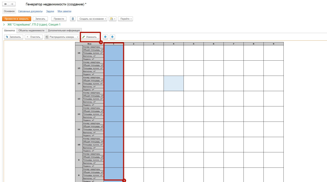Image resolution: width=327 pixels, height=182 pixels.
Task: Switch to the Дополнительная информация tab
Action: point(64,31)
